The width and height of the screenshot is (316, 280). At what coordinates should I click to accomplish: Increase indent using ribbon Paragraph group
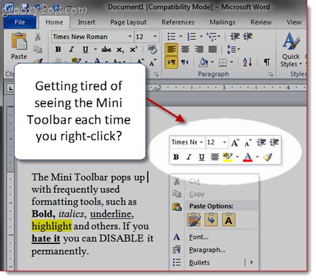[x=248, y=37]
